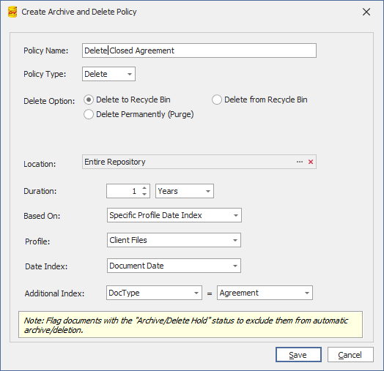Open the Based On dropdown
The width and height of the screenshot is (384, 371).
click(174, 215)
